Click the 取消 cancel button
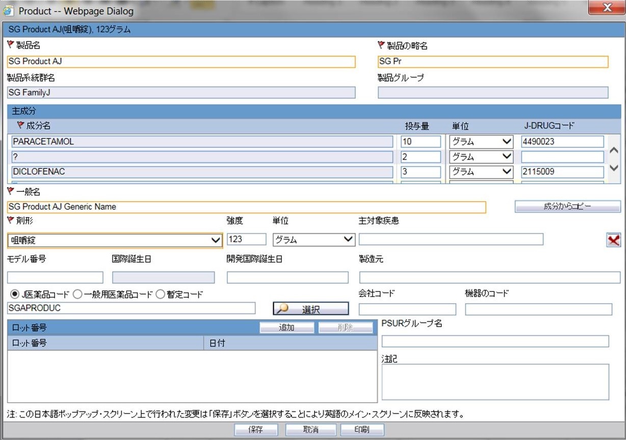 tap(310, 430)
